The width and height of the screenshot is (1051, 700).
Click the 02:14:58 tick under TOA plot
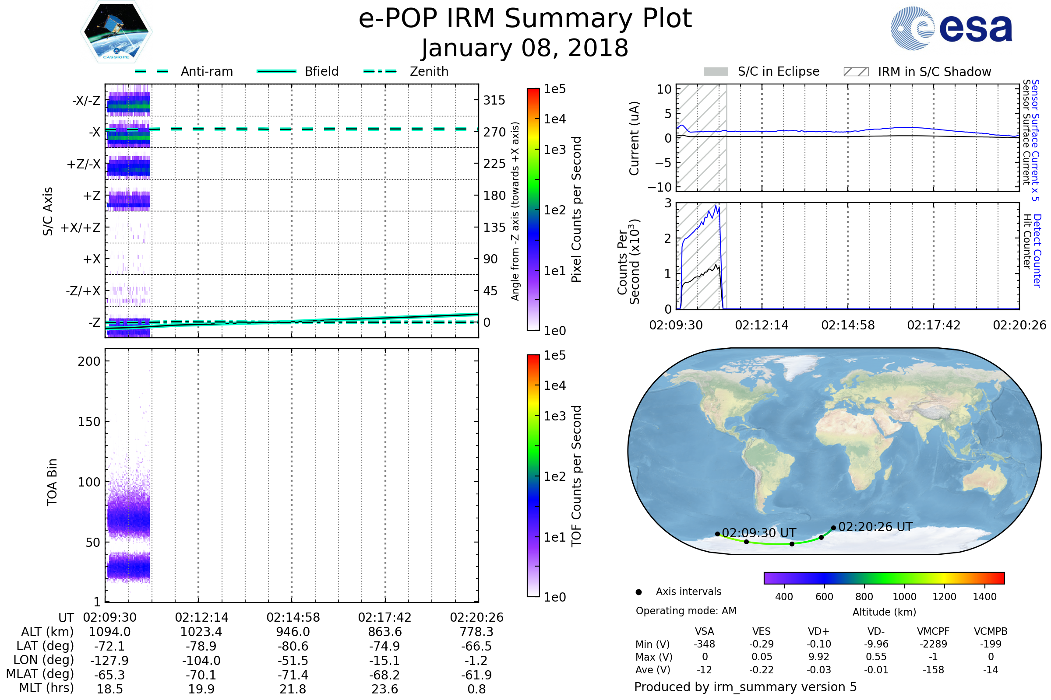tap(293, 617)
